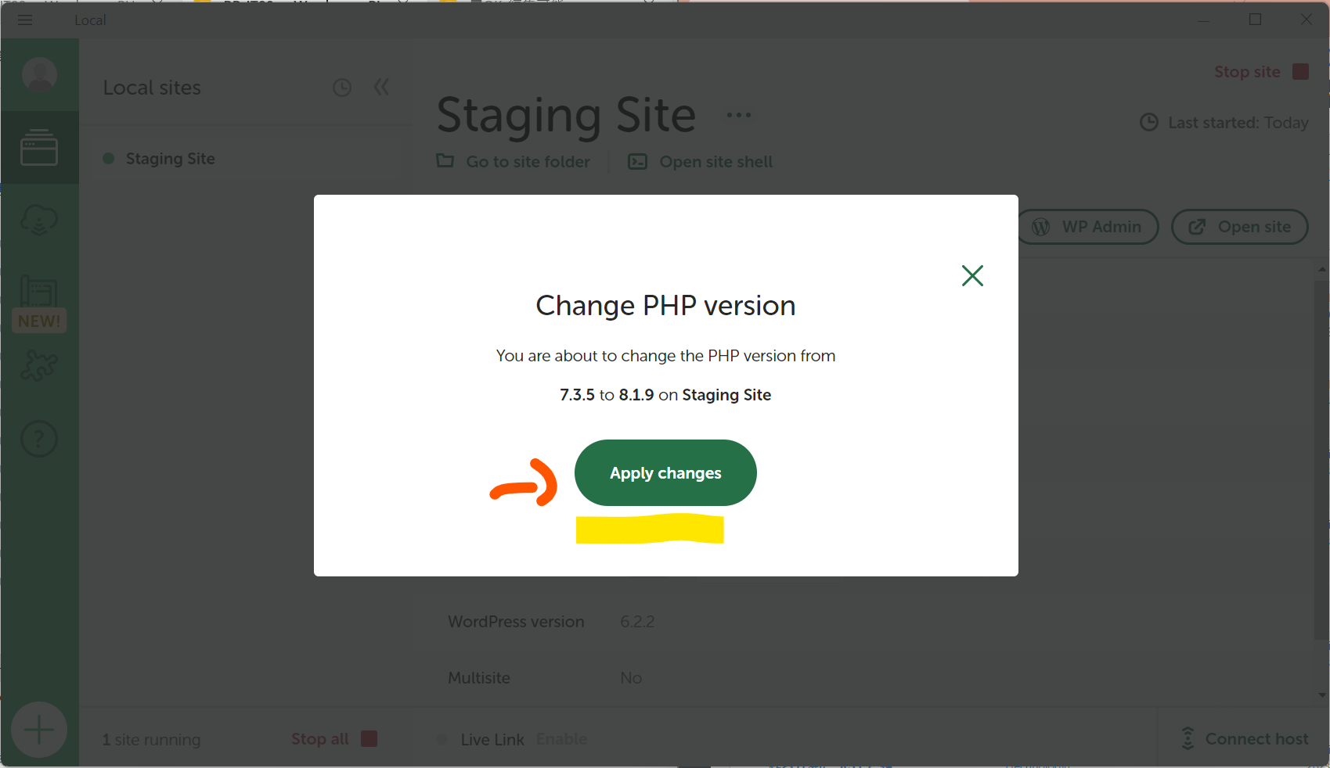Close the Change PHP version dialog
Viewport: 1330px width, 768px height.
(x=972, y=275)
